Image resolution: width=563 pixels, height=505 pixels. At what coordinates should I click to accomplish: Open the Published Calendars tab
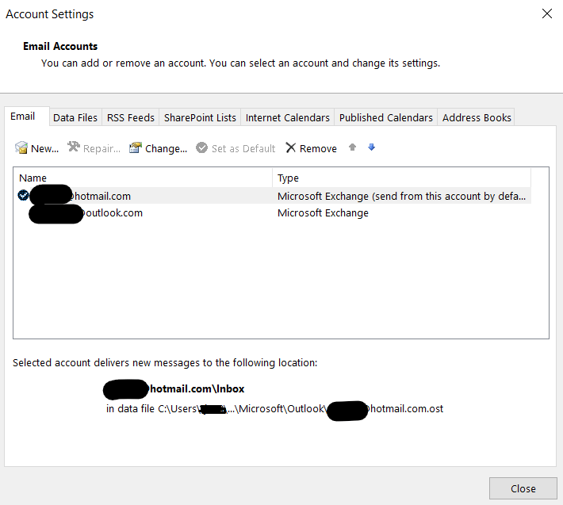(x=386, y=117)
